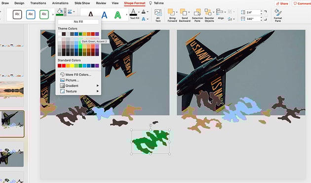Select the light blue blob on right jet image

tap(241, 109)
